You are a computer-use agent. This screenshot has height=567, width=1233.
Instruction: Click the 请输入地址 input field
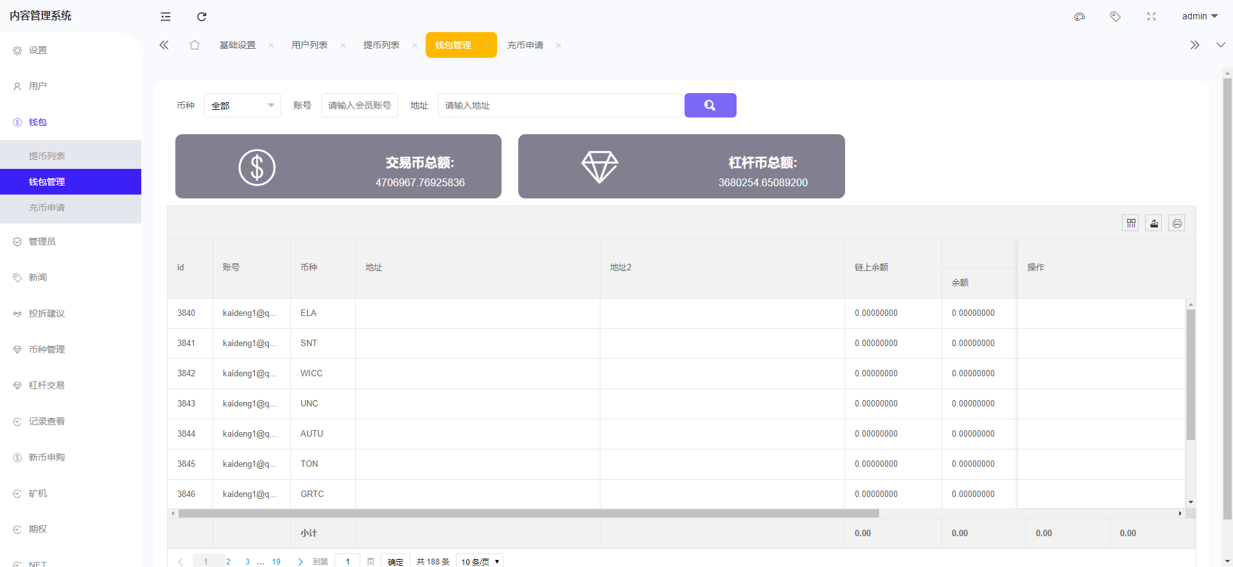tap(559, 105)
